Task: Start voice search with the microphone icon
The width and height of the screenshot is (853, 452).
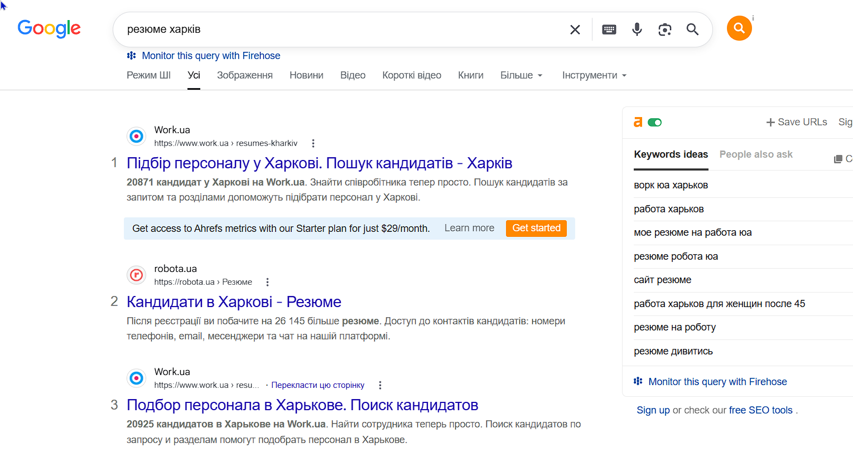Action: pos(637,30)
